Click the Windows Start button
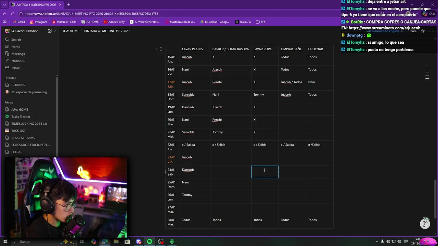Screen dimensions: 438x246 (x=5, y=242)
